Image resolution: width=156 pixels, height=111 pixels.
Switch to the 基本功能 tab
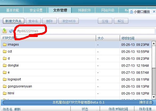tap(13, 10)
